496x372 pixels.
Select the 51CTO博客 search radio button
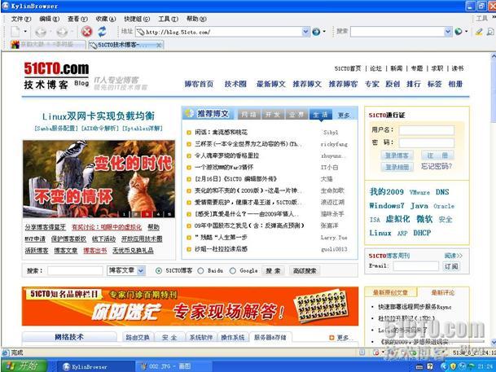[159, 270]
